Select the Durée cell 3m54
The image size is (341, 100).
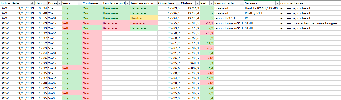pyautogui.click(x=54, y=33)
